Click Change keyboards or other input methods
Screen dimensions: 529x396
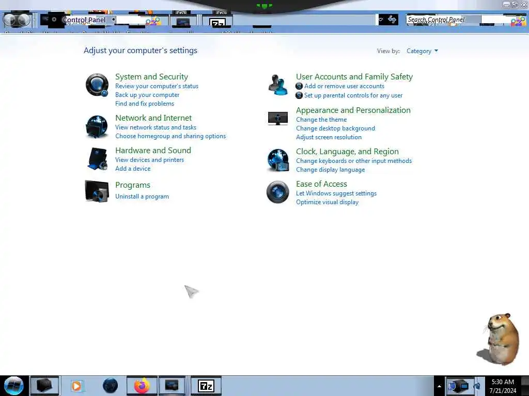pyautogui.click(x=354, y=161)
